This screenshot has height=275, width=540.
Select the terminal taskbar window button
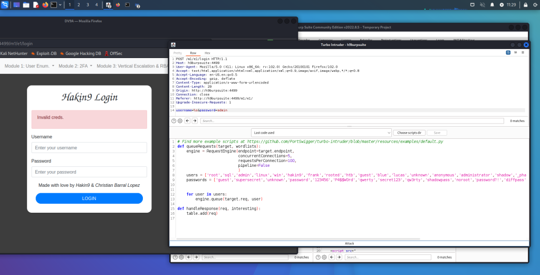click(x=128, y=5)
